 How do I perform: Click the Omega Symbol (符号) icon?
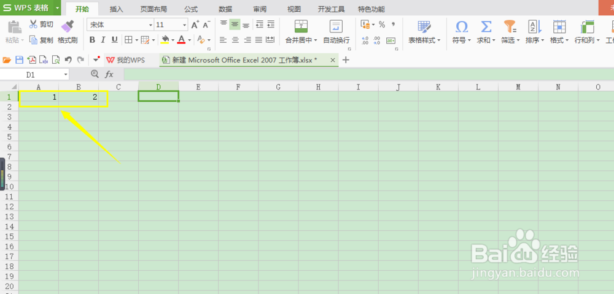(462, 26)
